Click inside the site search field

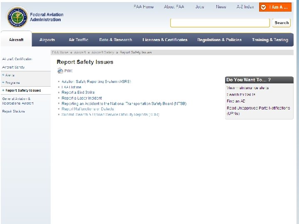click(220, 23)
